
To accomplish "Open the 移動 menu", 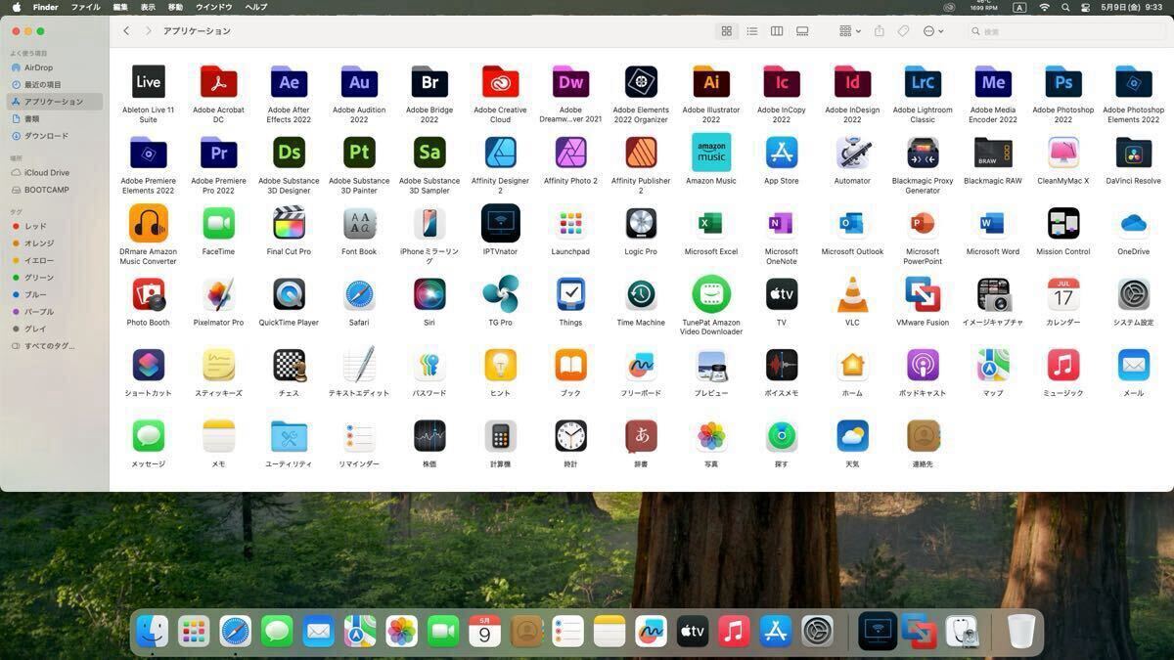I will pyautogui.click(x=175, y=7).
